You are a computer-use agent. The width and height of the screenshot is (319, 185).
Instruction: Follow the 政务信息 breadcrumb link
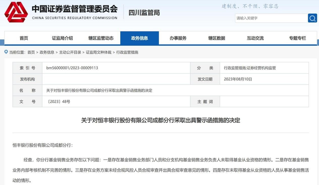[x=47, y=53]
